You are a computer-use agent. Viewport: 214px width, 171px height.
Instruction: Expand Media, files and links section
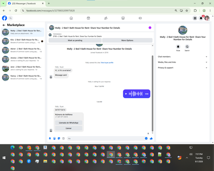[182, 62]
